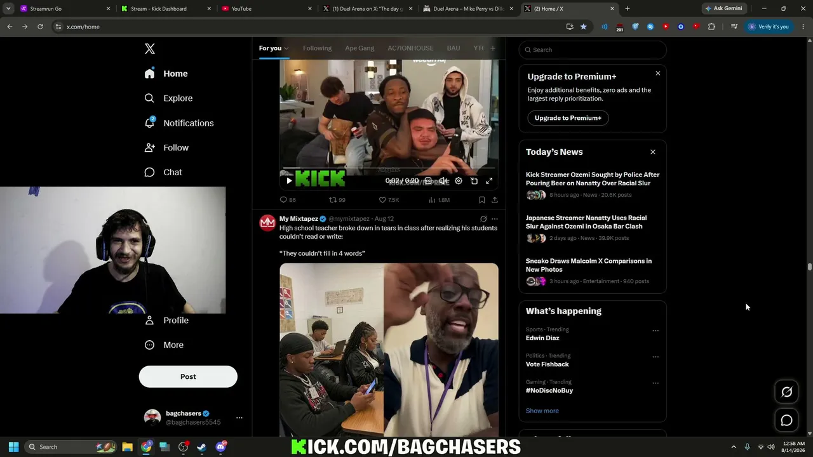
Task: Toggle bookmark star in address bar
Action: (584, 27)
